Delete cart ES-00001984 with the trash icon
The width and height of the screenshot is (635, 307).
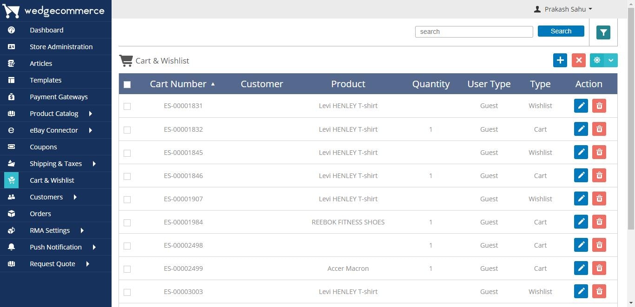click(599, 222)
